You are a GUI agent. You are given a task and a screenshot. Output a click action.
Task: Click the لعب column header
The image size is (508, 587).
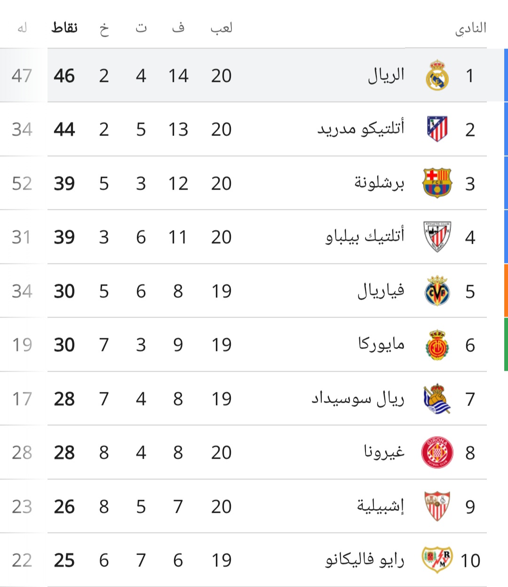pos(222,28)
